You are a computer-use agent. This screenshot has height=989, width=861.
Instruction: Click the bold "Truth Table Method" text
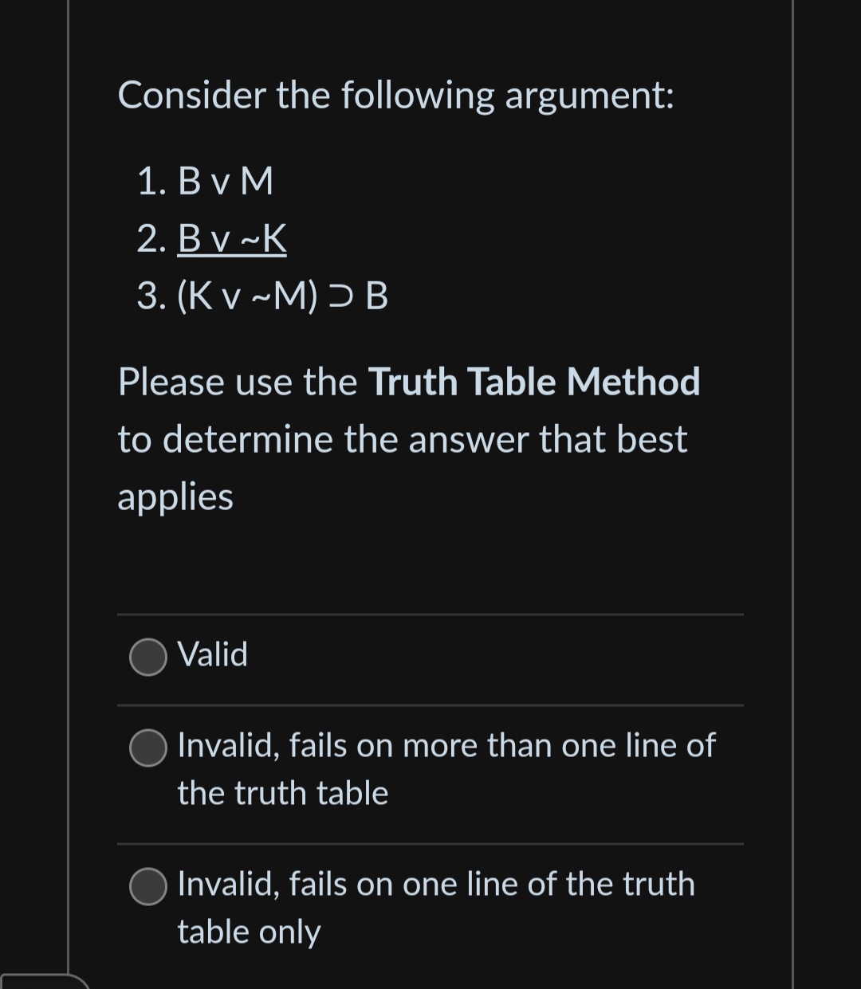point(533,382)
